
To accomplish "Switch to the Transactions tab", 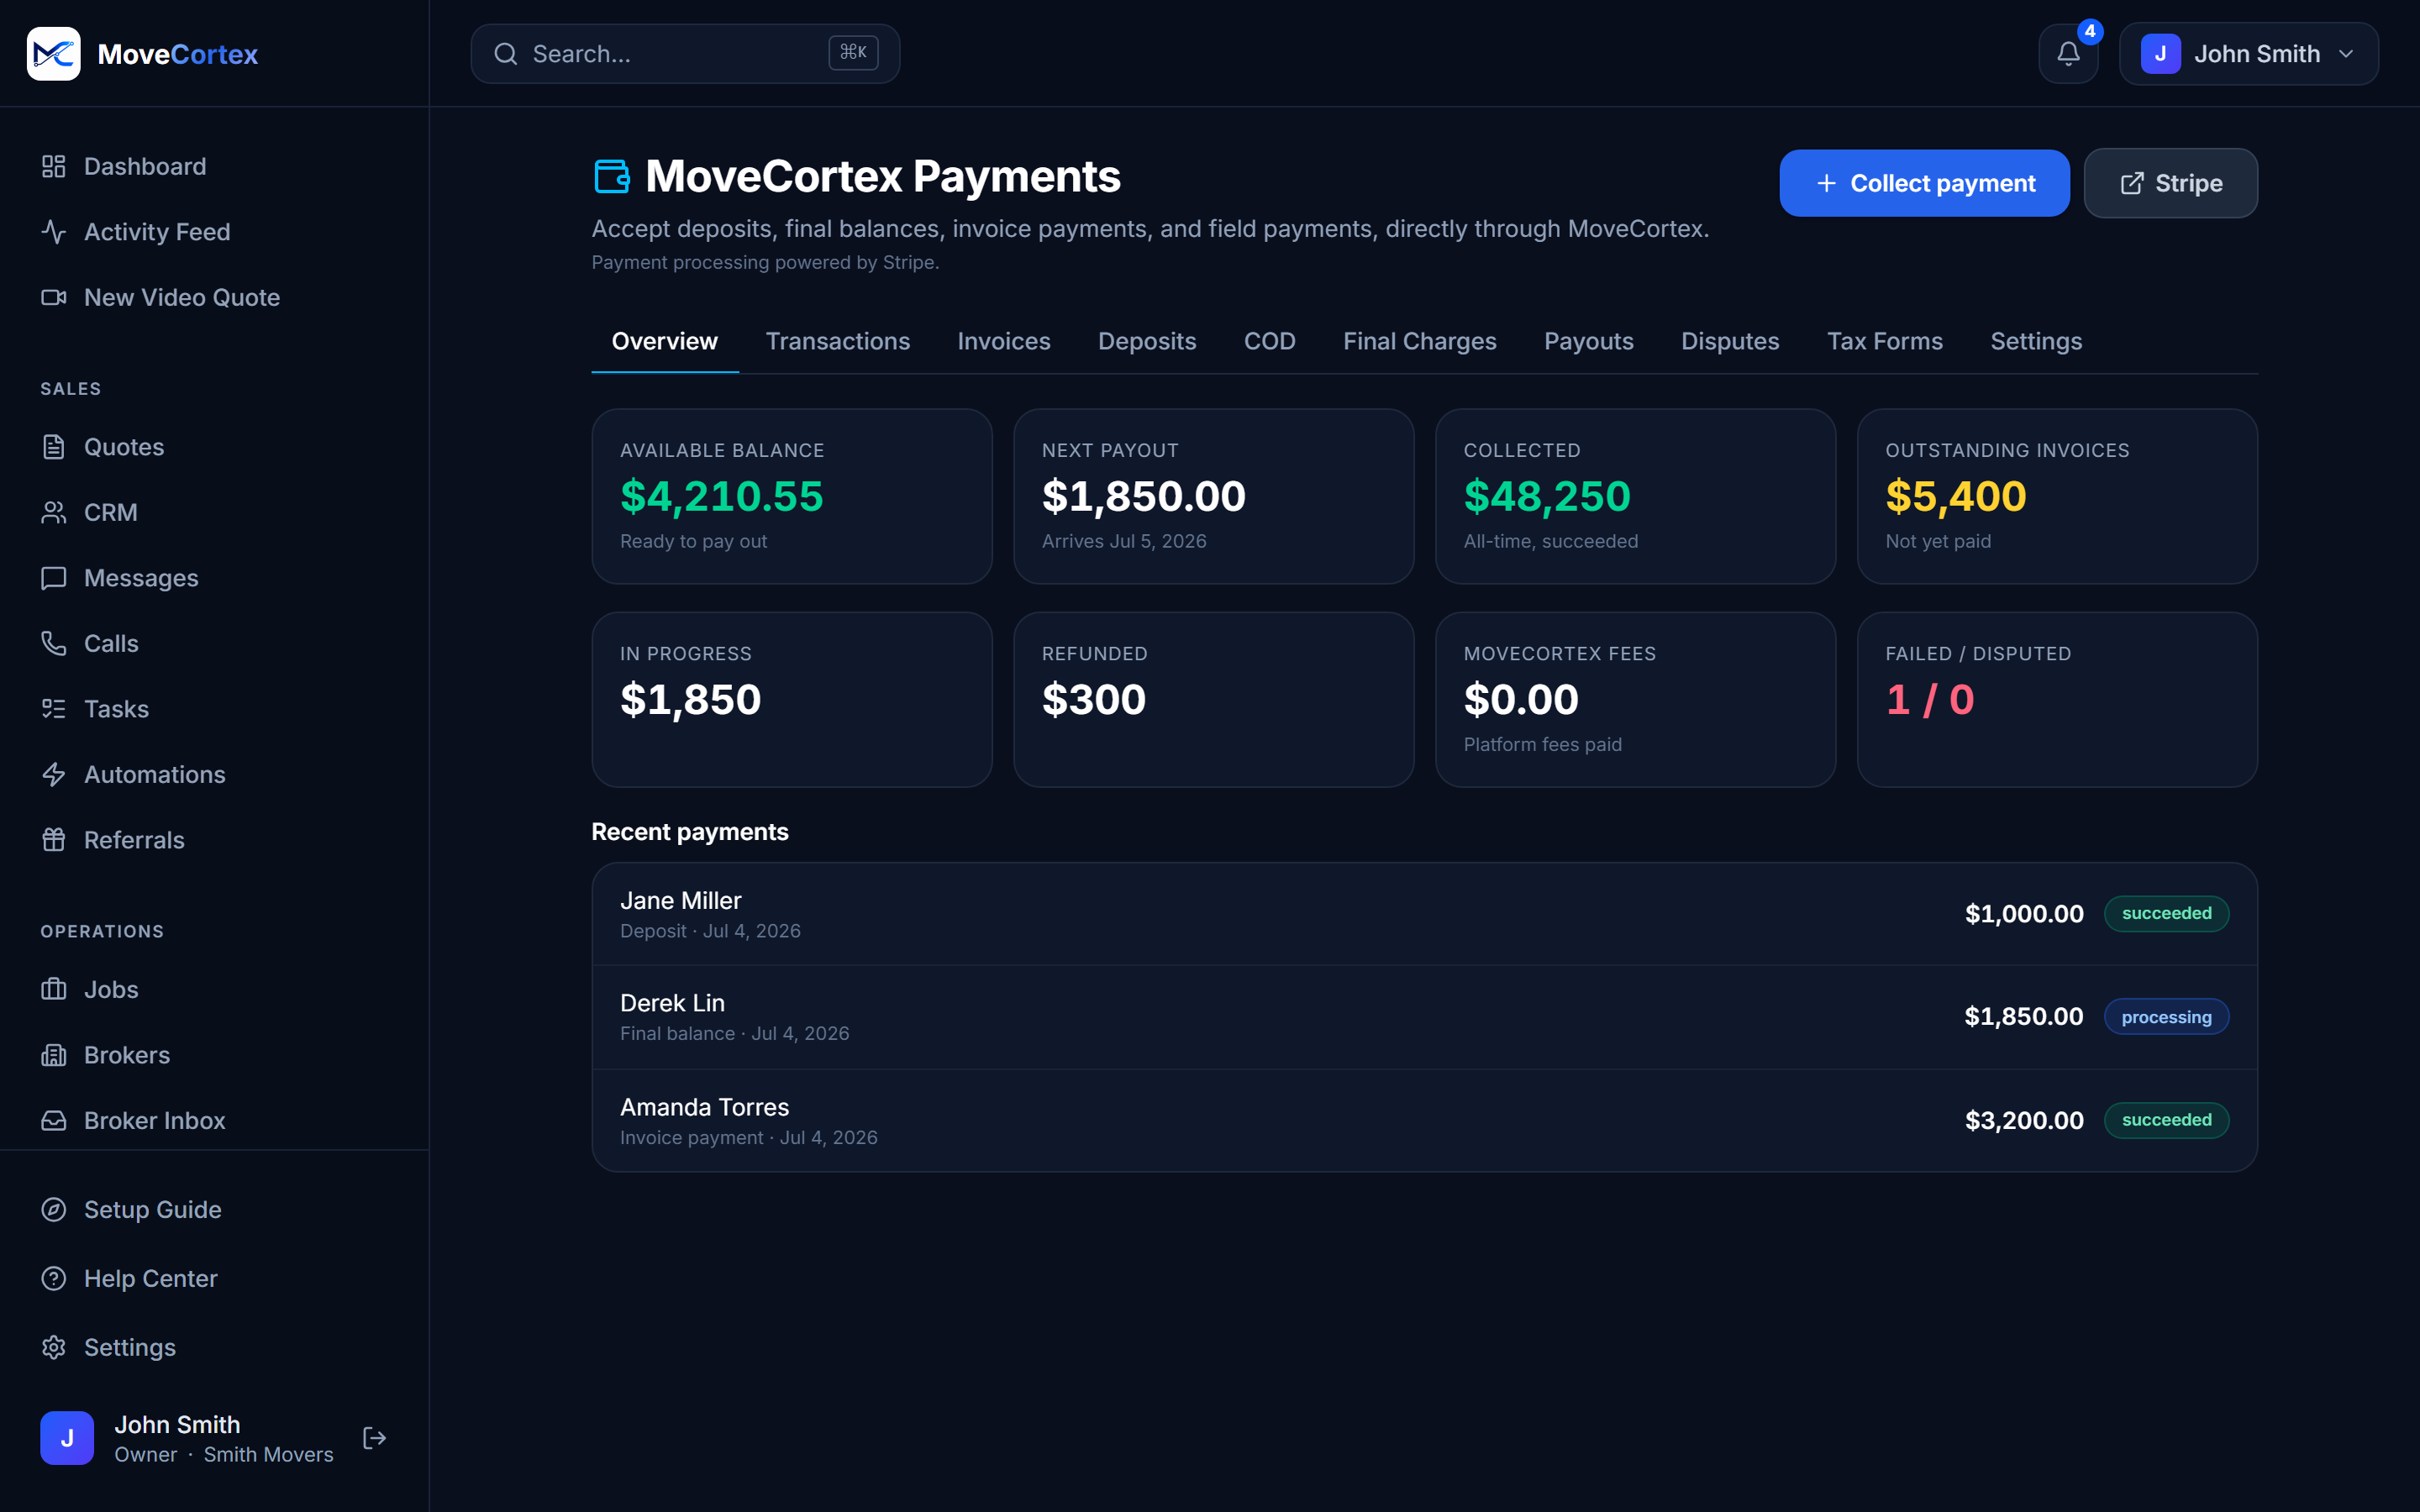I will click(x=838, y=341).
